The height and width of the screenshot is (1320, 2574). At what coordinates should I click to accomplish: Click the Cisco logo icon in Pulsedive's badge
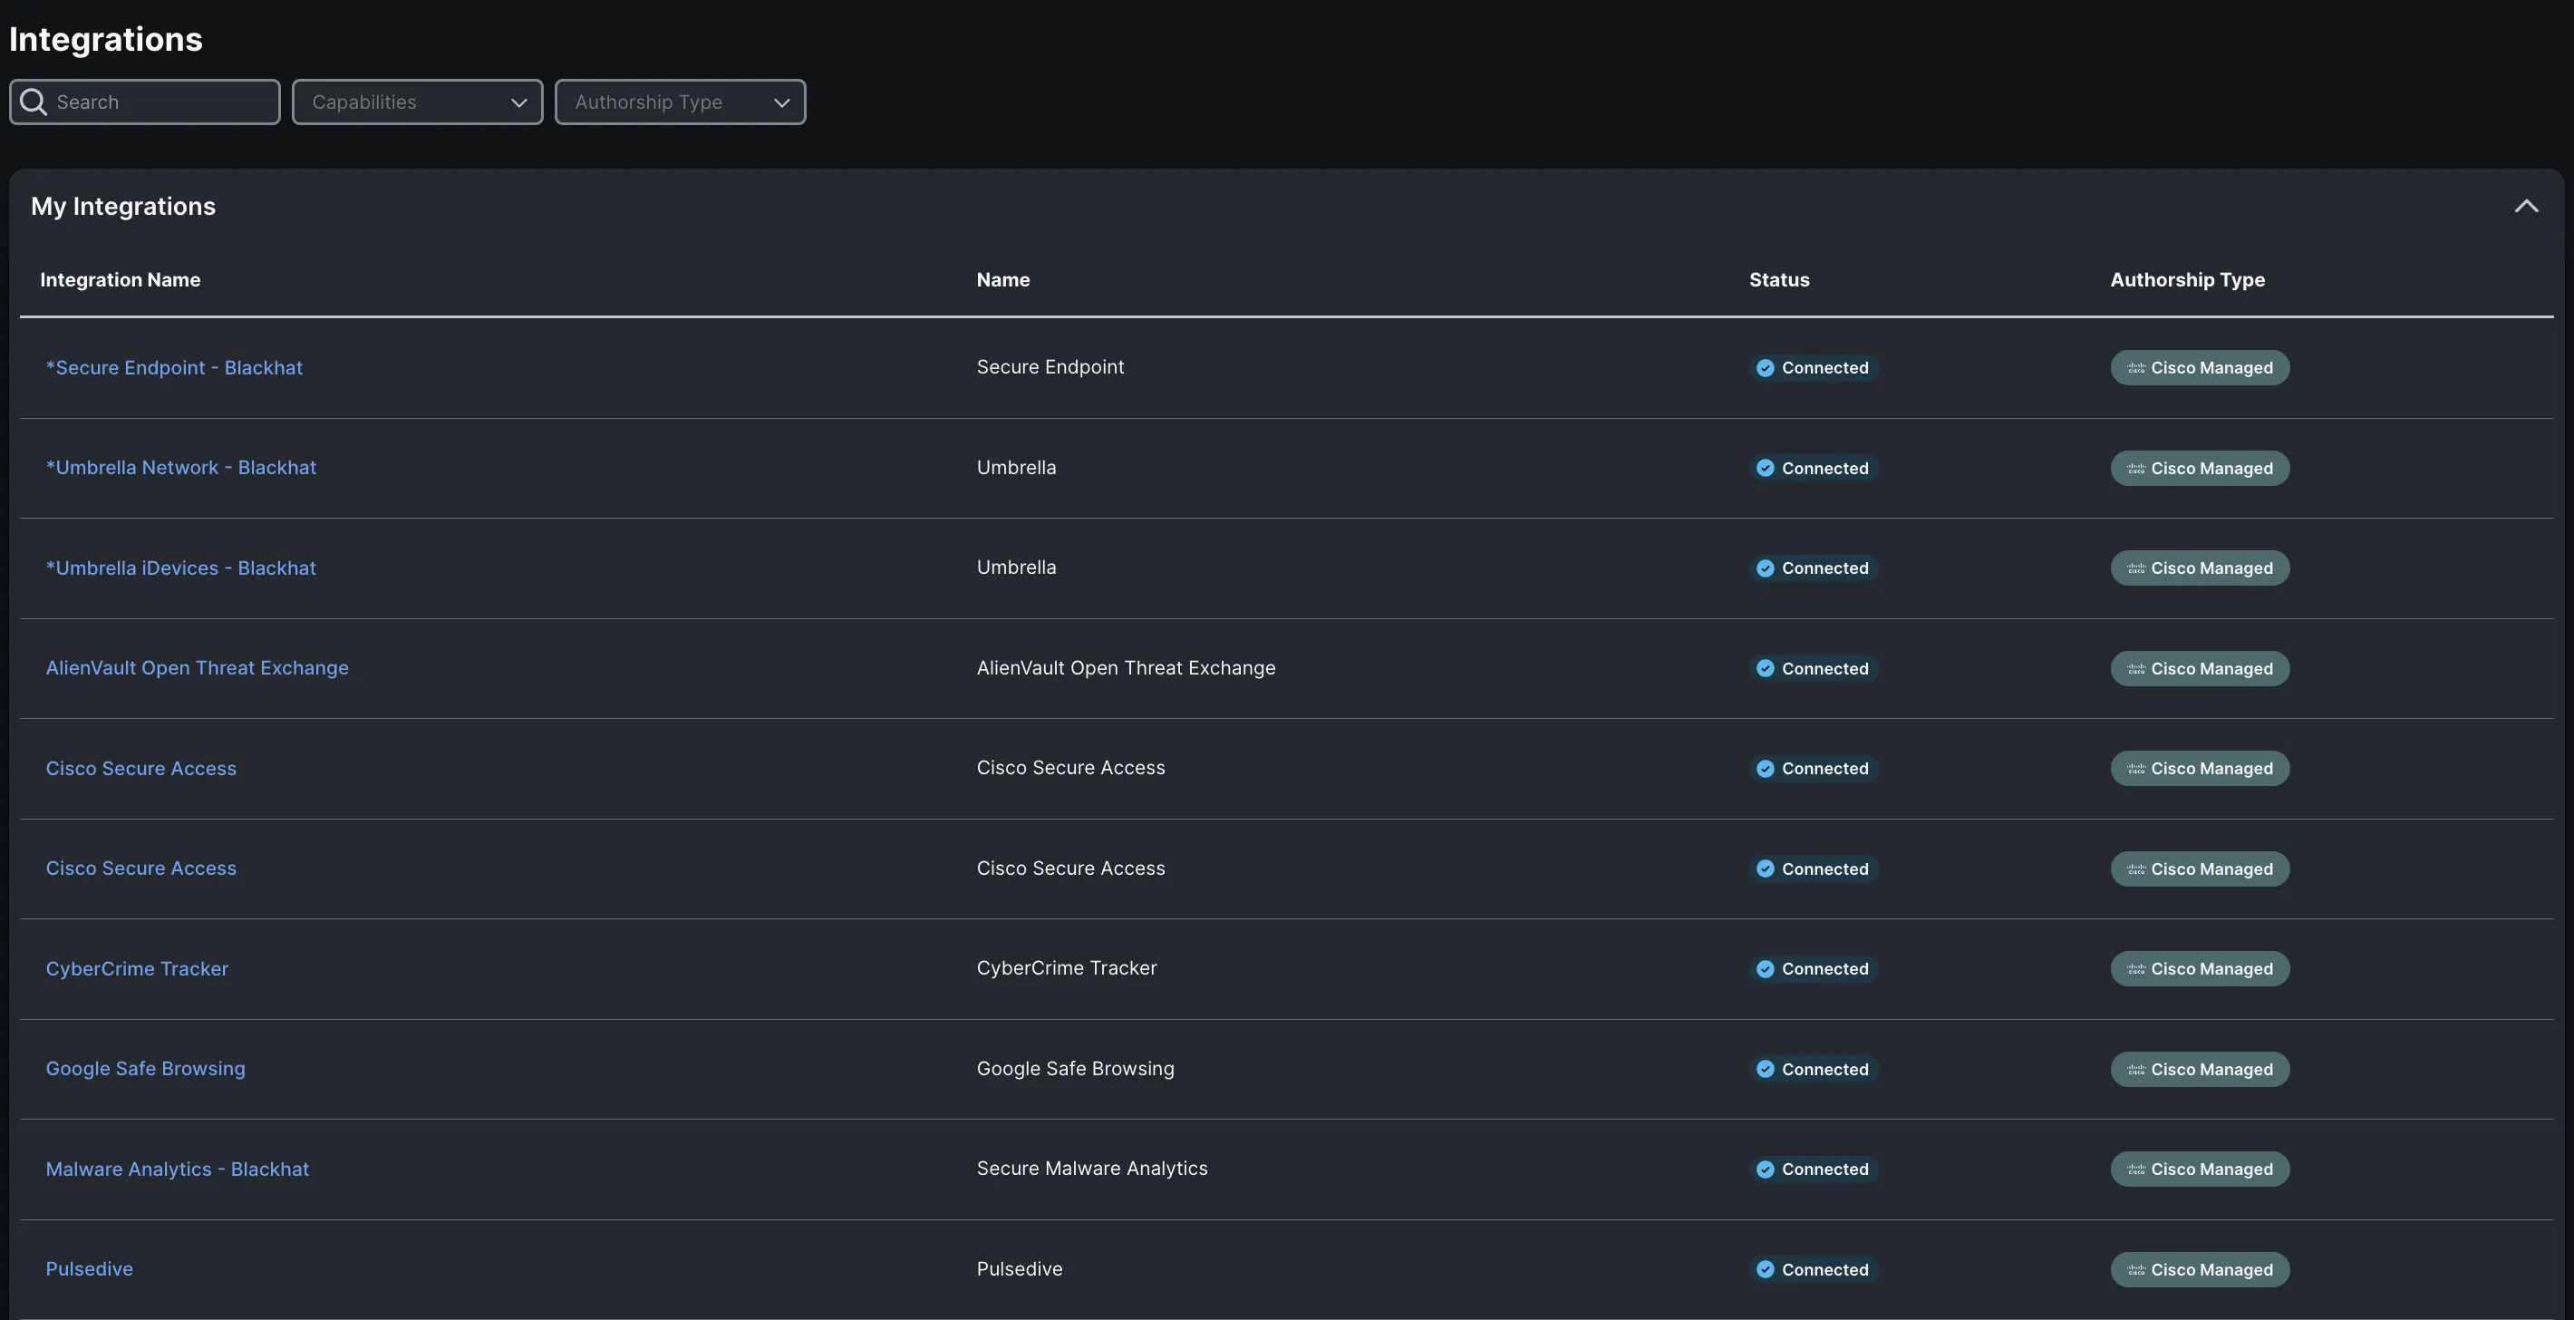pos(2135,1270)
